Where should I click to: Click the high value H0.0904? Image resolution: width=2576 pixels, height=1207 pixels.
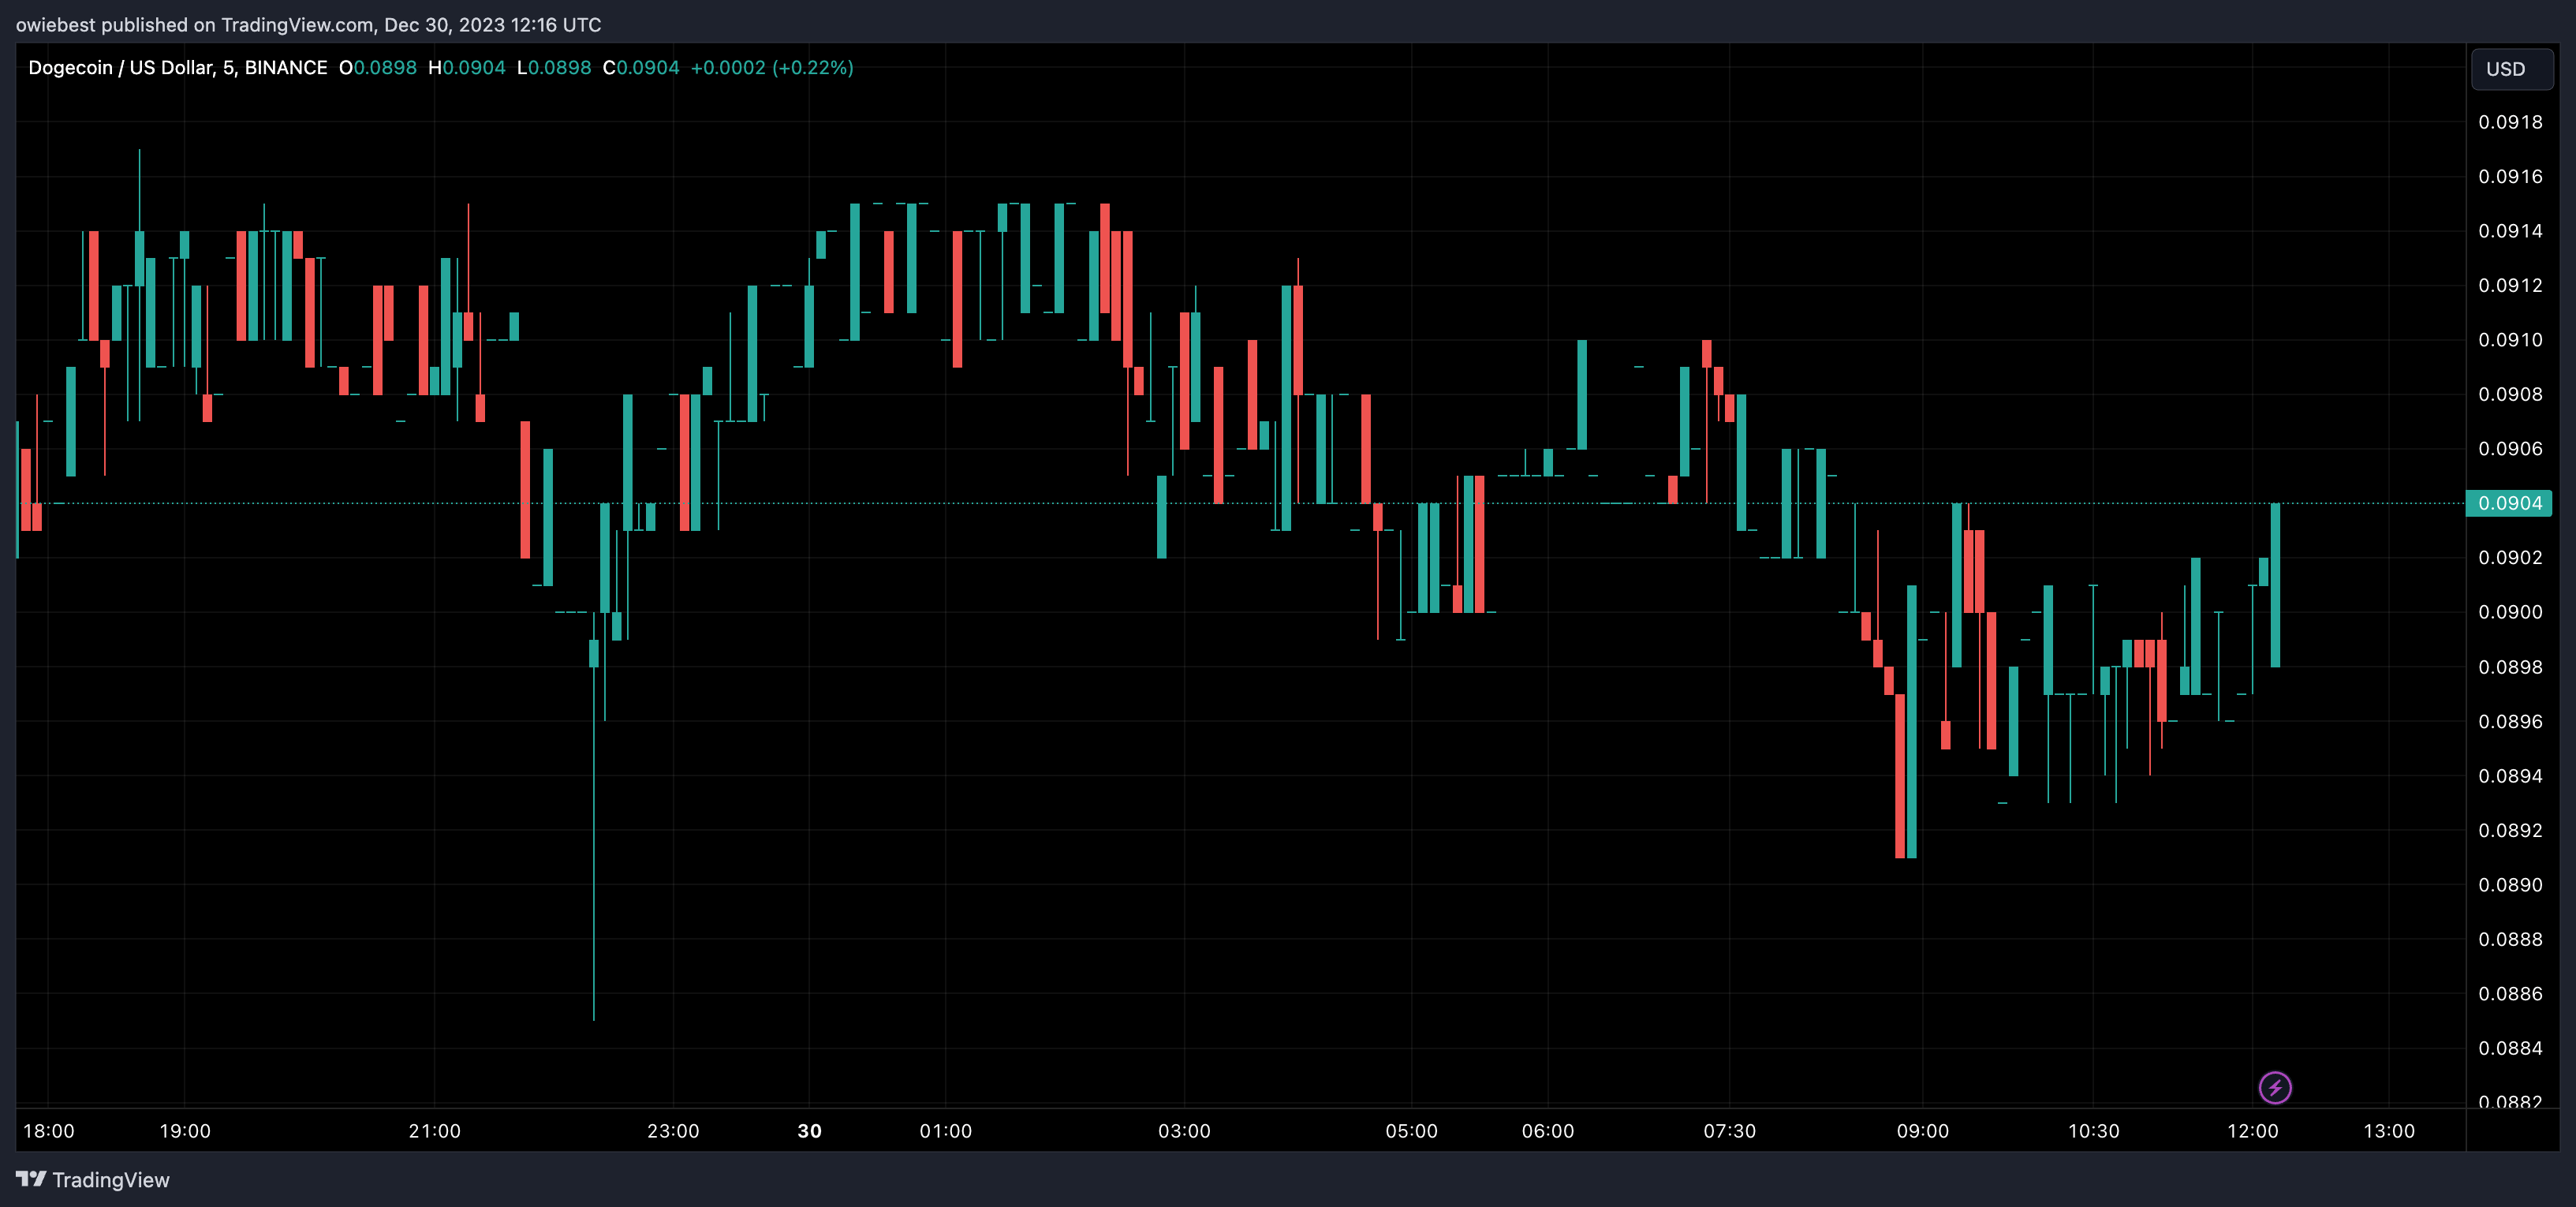tap(467, 68)
